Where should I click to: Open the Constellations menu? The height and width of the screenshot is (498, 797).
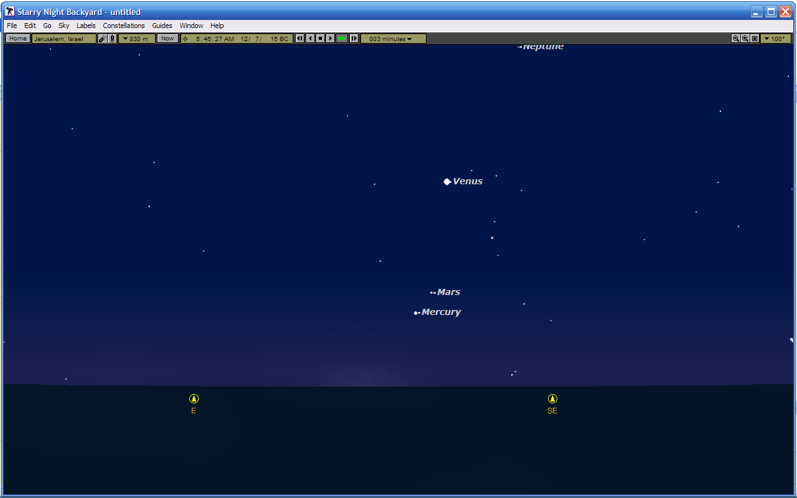tap(124, 26)
